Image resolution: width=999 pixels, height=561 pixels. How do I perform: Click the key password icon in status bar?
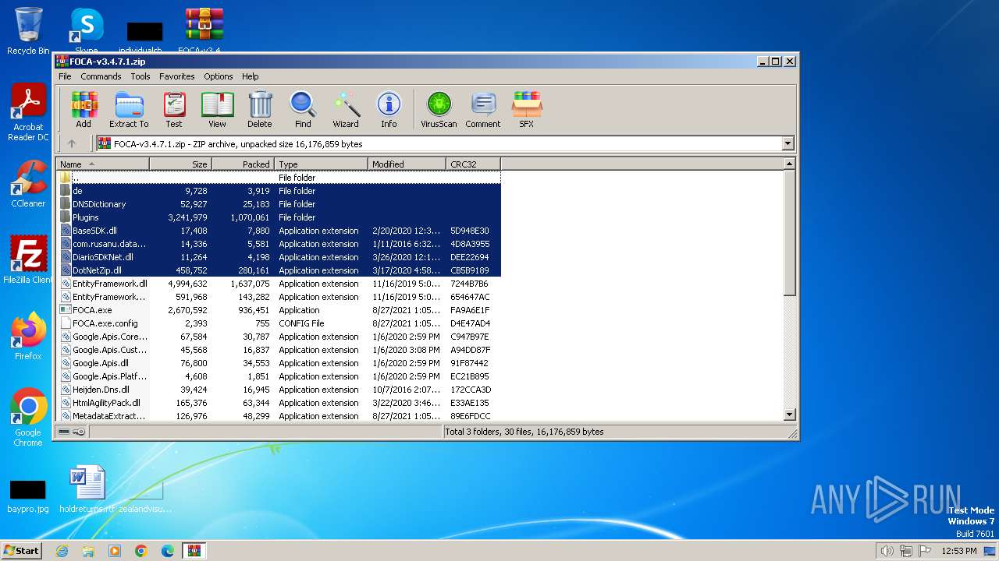79,432
